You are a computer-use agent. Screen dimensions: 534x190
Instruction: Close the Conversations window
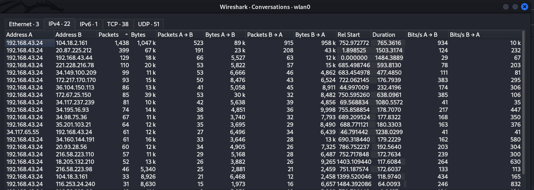tap(525, 7)
